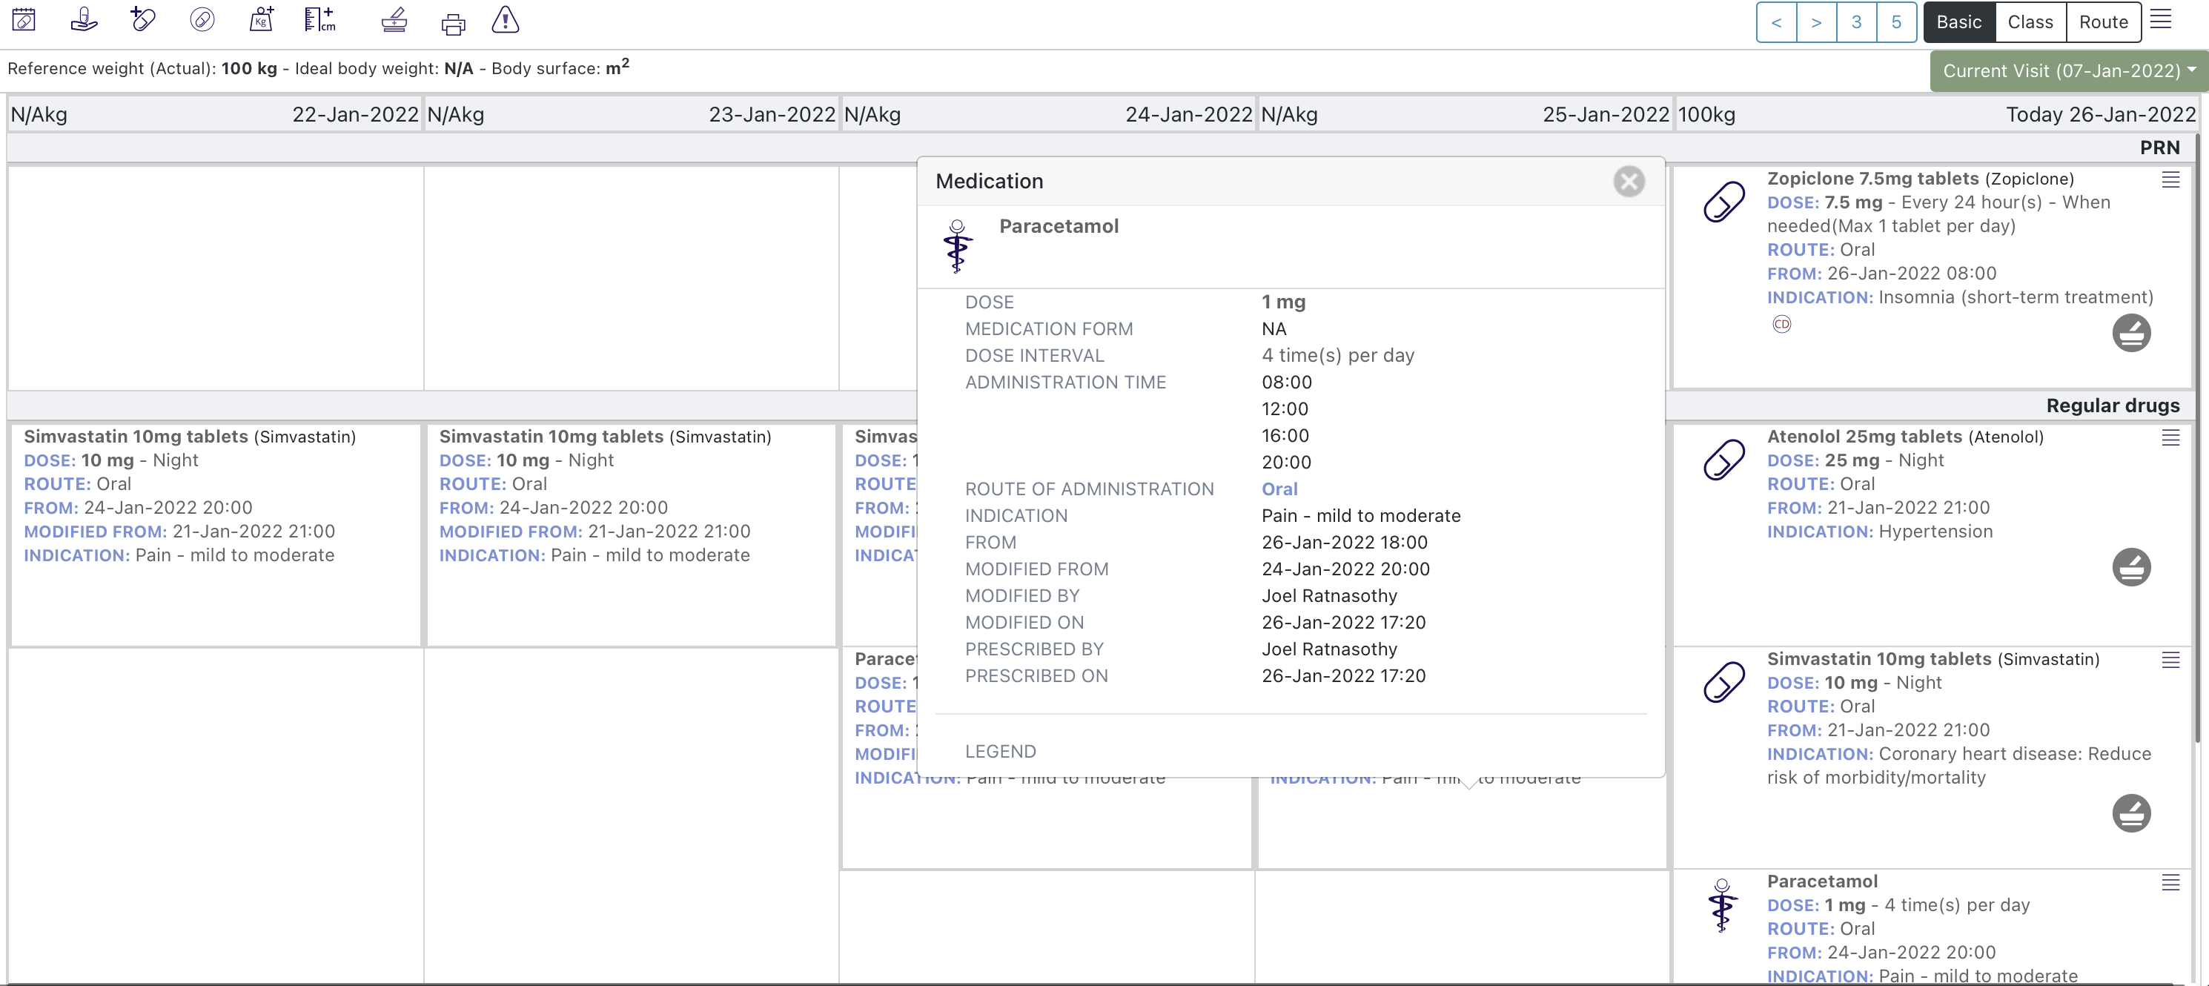Show 5 days view
The image size is (2209, 986).
tap(1896, 22)
